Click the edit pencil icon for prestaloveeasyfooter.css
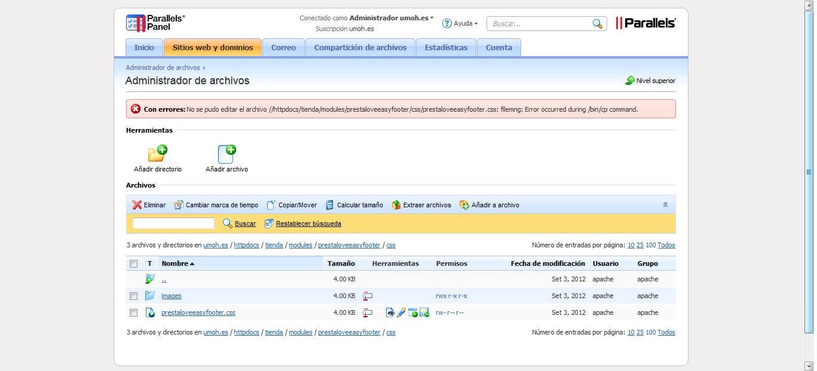 point(402,312)
